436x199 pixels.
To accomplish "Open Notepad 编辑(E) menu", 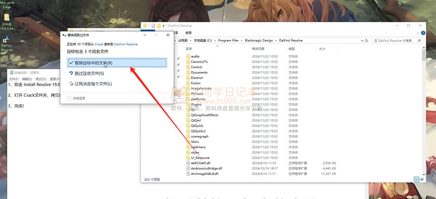I will 27,79.
